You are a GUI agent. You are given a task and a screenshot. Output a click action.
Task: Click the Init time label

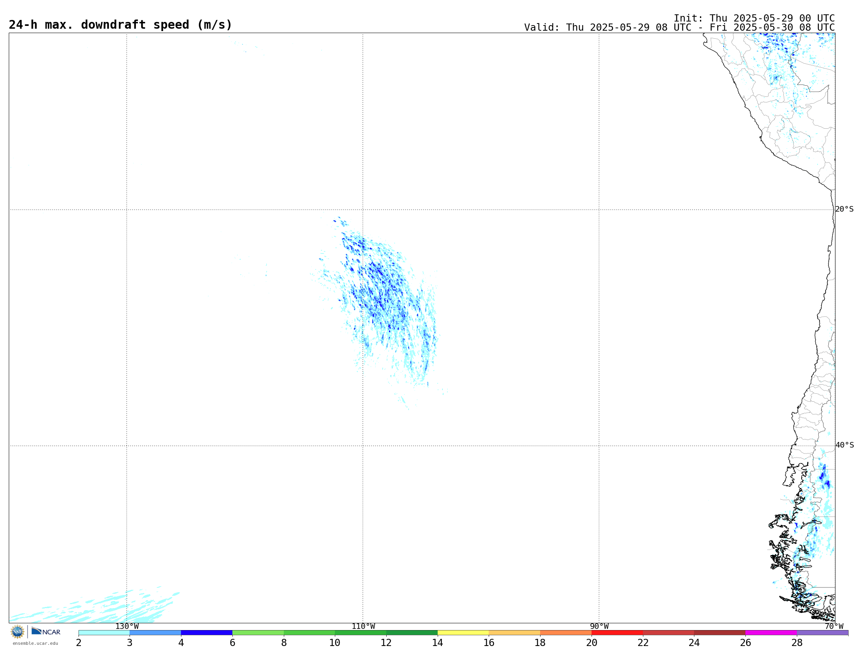click(x=754, y=18)
